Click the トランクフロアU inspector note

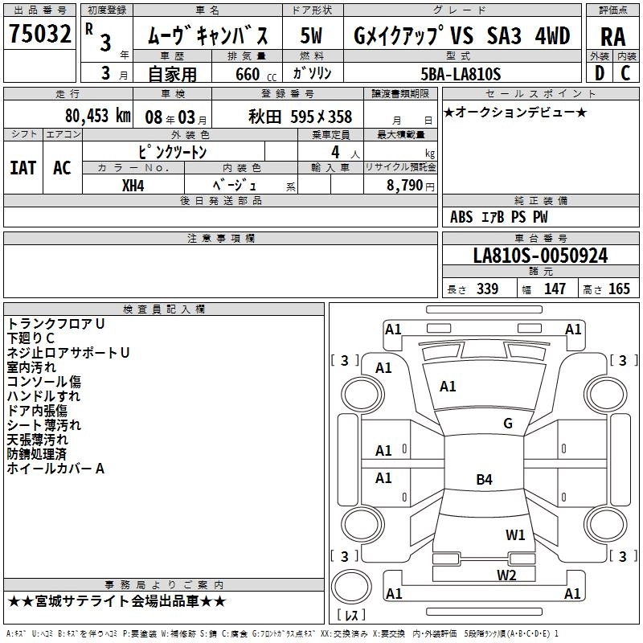tap(56, 324)
